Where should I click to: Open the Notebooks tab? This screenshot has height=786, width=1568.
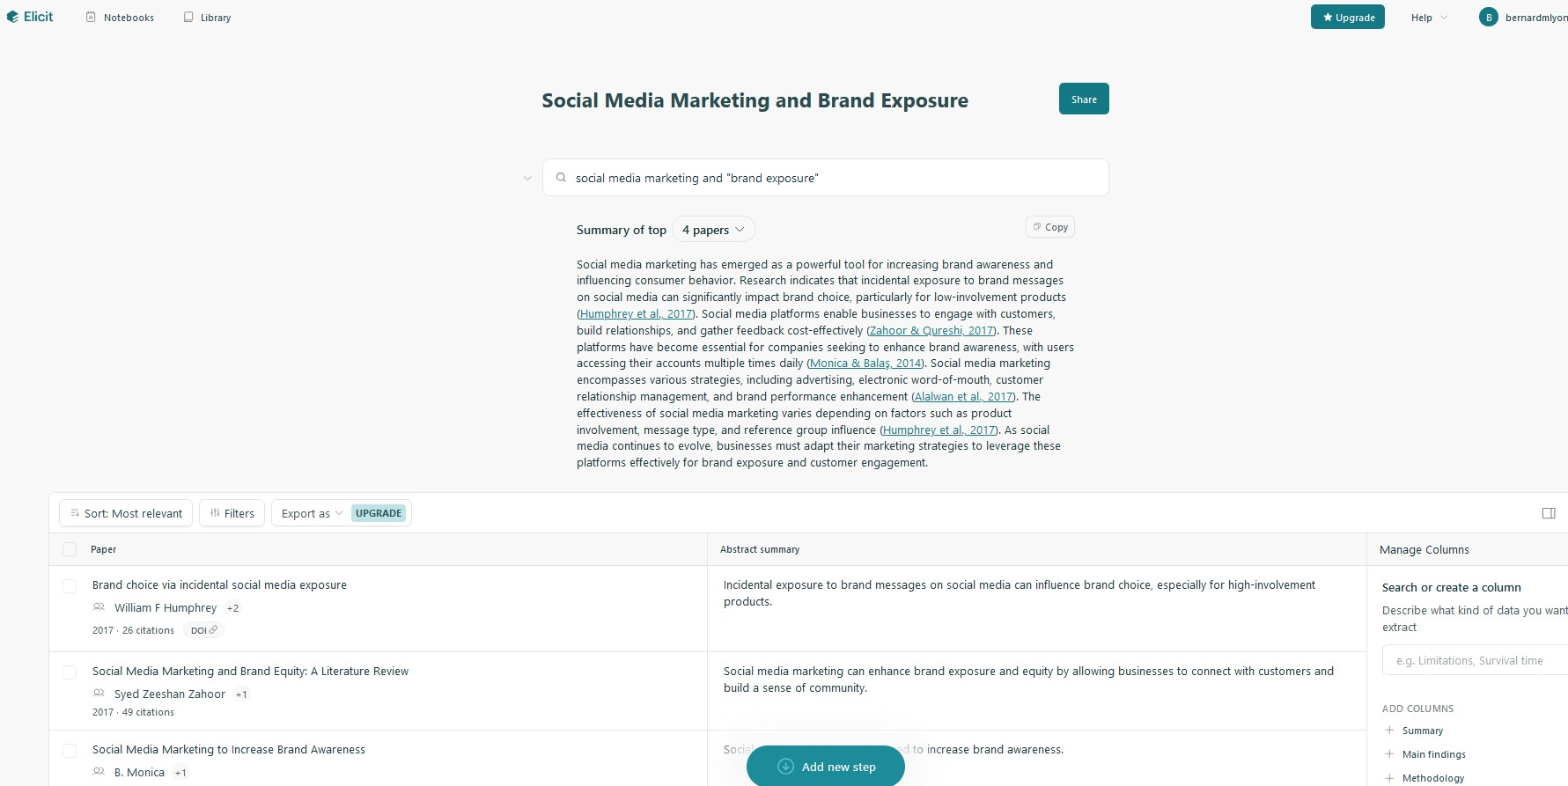pos(120,18)
